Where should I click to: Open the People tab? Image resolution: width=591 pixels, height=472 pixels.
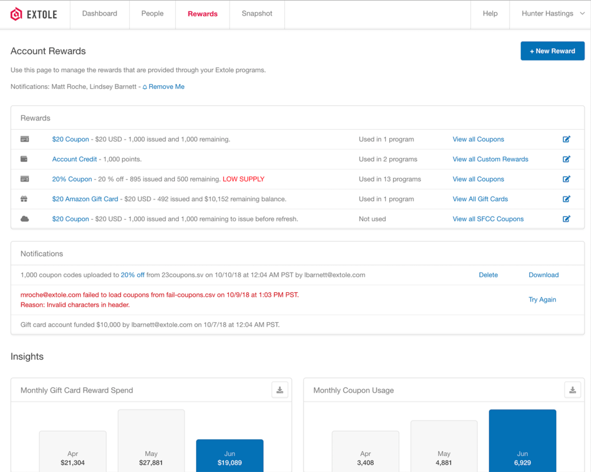[x=152, y=14]
